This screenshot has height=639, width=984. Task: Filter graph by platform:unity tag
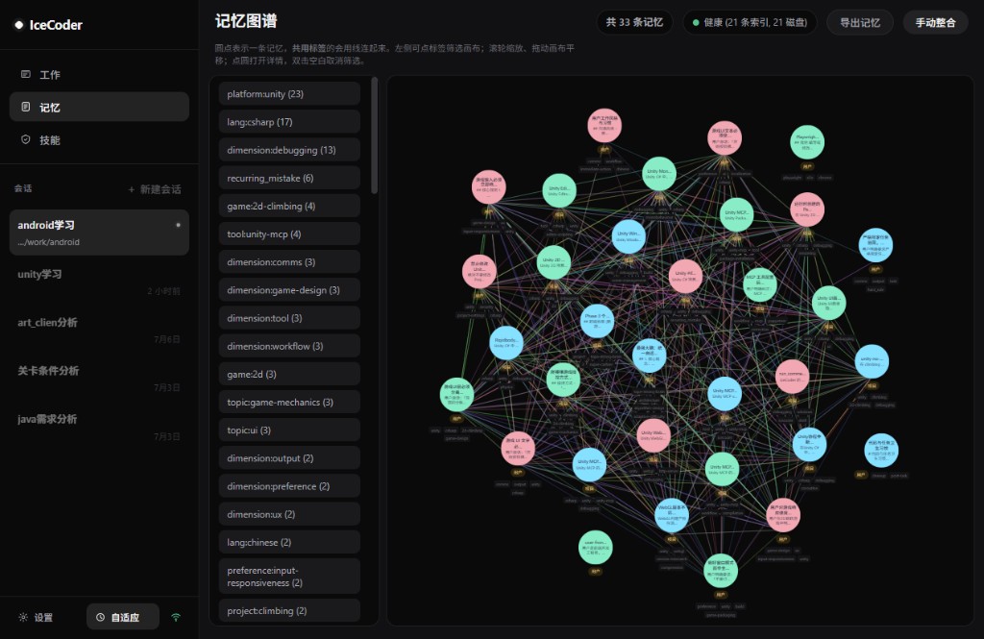coord(289,93)
